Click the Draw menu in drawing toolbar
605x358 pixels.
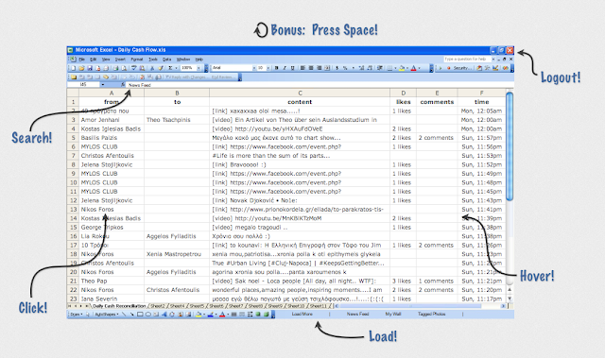(x=76, y=314)
